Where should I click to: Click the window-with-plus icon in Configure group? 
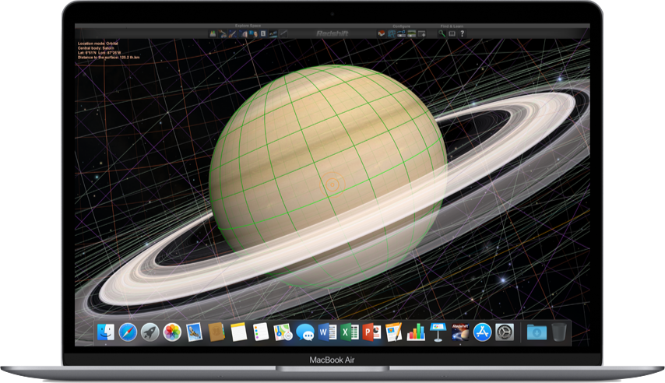pyautogui.click(x=422, y=33)
